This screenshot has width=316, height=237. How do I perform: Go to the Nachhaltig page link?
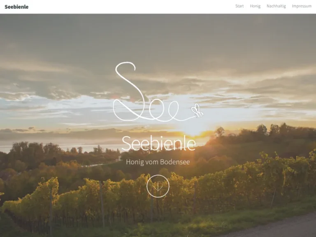click(x=276, y=6)
